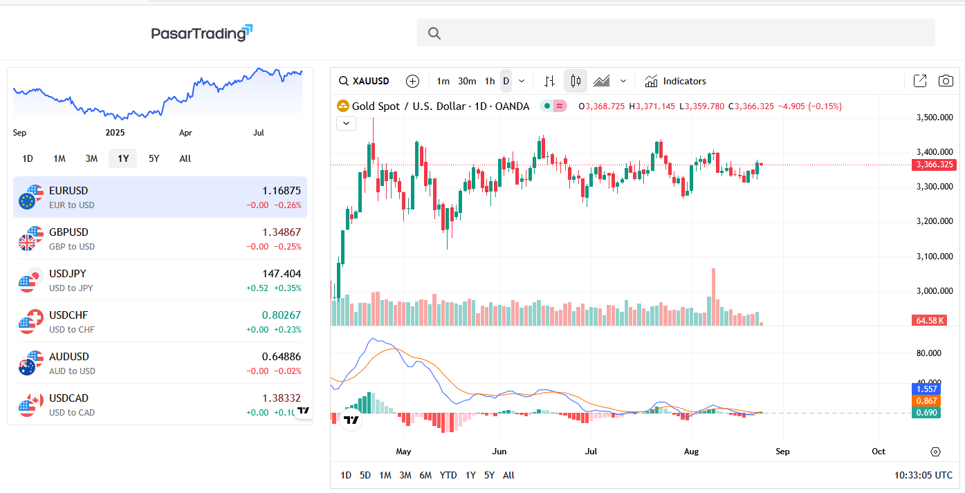Select the YTD range tab below chart
This screenshot has height=493, width=965.
point(448,475)
